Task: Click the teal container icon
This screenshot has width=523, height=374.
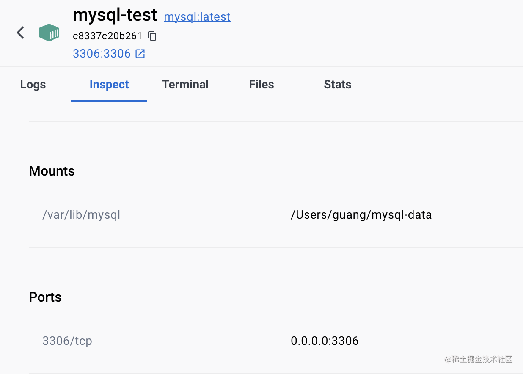Action: (x=49, y=33)
